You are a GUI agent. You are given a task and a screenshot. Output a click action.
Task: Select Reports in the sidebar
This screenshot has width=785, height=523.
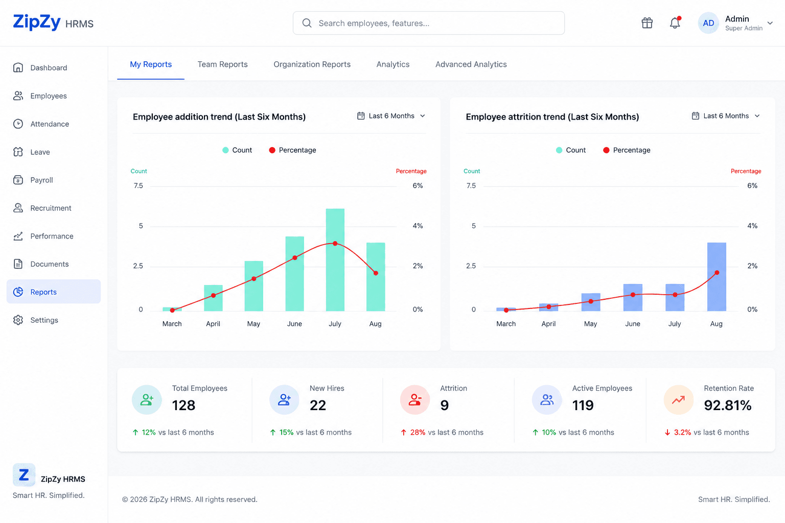click(x=54, y=292)
